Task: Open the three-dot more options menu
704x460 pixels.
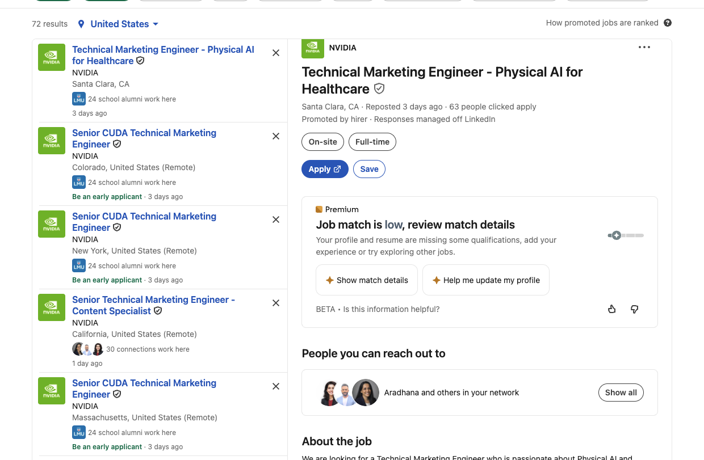Action: point(644,47)
